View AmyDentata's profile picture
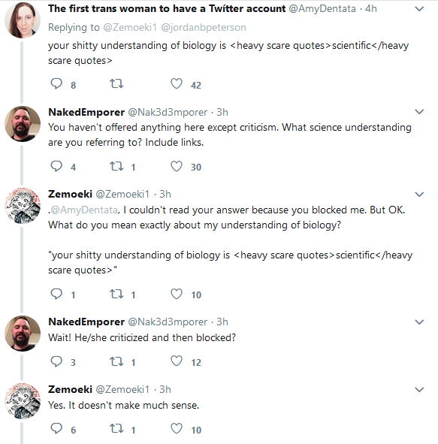This screenshot has width=438, height=444. click(x=23, y=20)
